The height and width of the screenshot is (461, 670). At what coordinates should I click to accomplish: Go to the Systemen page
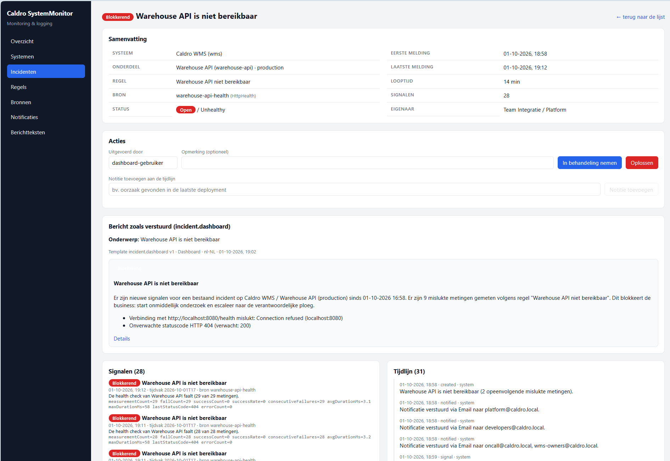pyautogui.click(x=46, y=57)
